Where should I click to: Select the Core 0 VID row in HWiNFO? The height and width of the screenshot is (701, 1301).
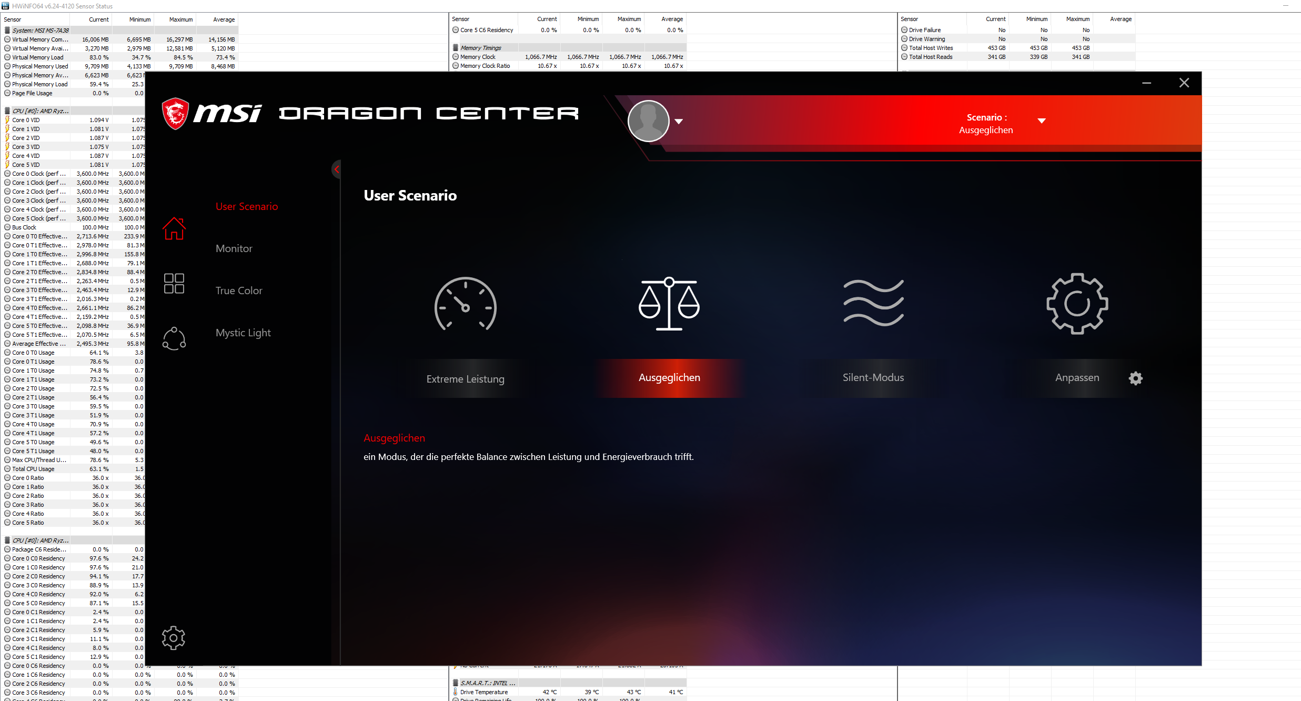(74, 120)
